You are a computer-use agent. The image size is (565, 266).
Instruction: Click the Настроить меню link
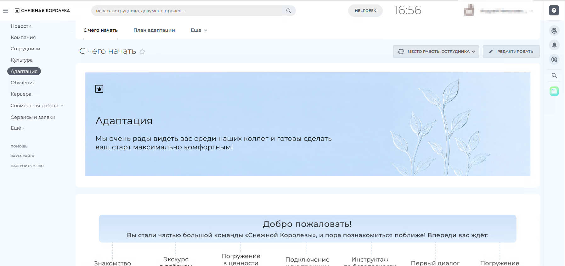point(27,166)
